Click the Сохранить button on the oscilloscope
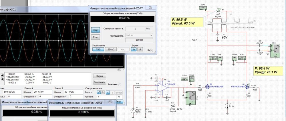Image resolution: width=286 pixels, height=121 pixels. pos(99,82)
